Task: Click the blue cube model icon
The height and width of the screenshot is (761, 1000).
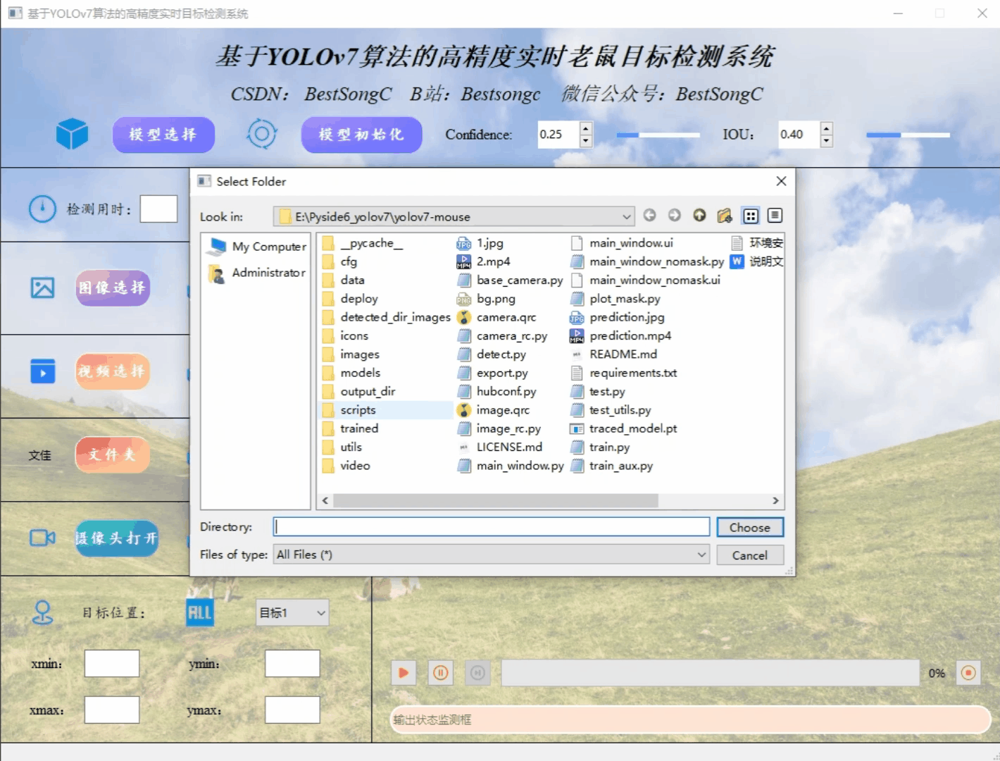Action: point(72,134)
